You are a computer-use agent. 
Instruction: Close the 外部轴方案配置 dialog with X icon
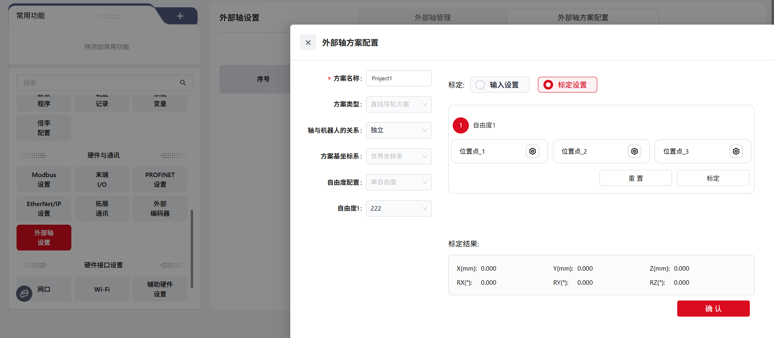[x=308, y=42]
